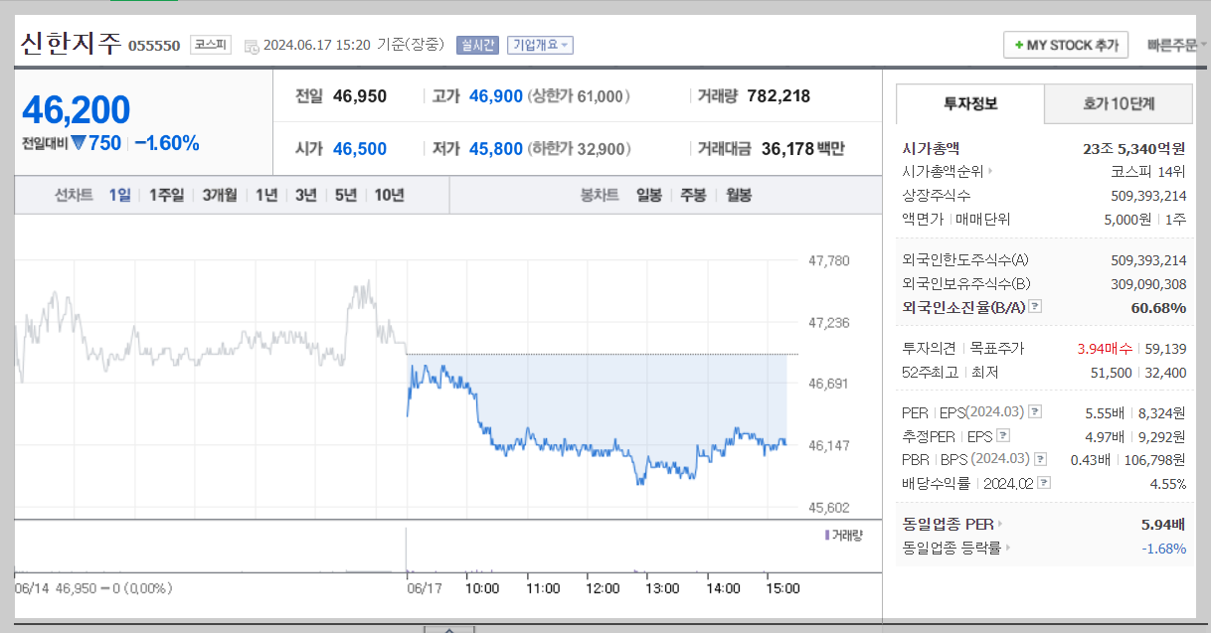This screenshot has width=1211, height=633.
Task: Click the 시가 value 46,500
Action: (360, 149)
